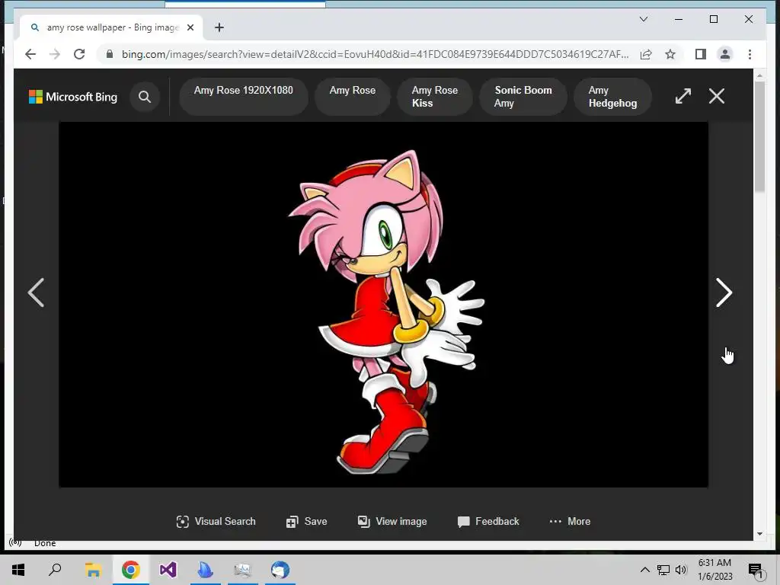Viewport: 780px width, 585px height.
Task: Select Sonic Boom Amy suggestion
Action: click(x=523, y=97)
